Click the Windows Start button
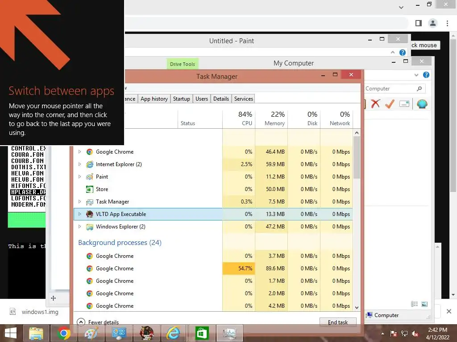The image size is (457, 342). 11,333
